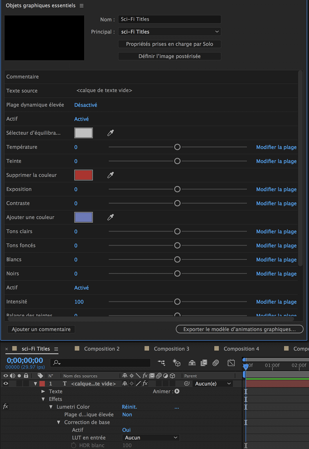Click Exporter le modèle d'animations graphiques
309x449 pixels.
point(240,329)
